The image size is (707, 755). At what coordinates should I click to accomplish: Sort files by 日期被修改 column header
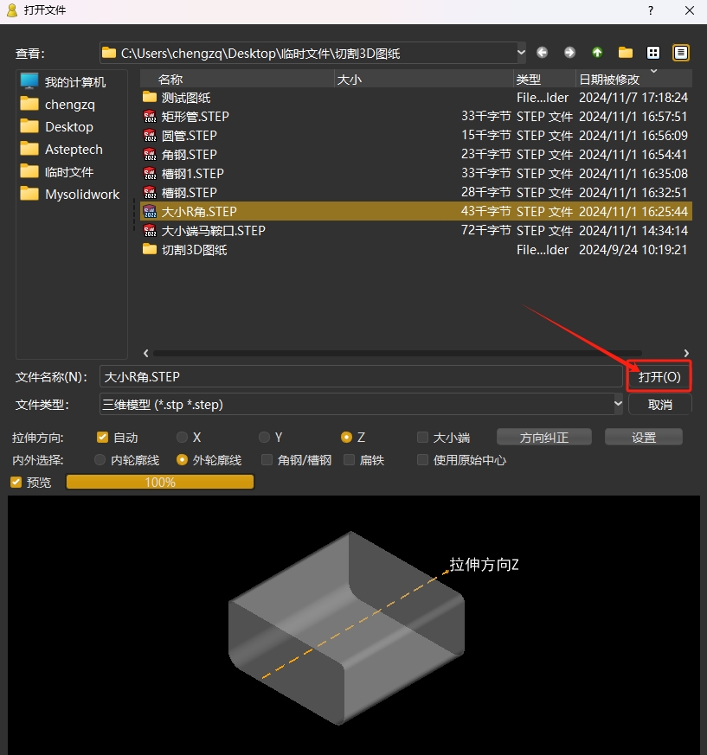point(633,79)
